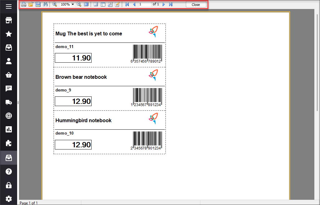The image size is (320, 205).
Task: Jump to the last page
Action: click(x=171, y=4)
